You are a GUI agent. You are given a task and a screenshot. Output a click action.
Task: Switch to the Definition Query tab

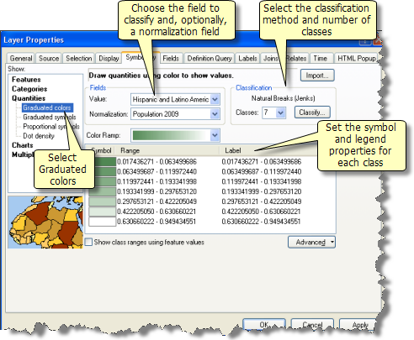click(210, 59)
